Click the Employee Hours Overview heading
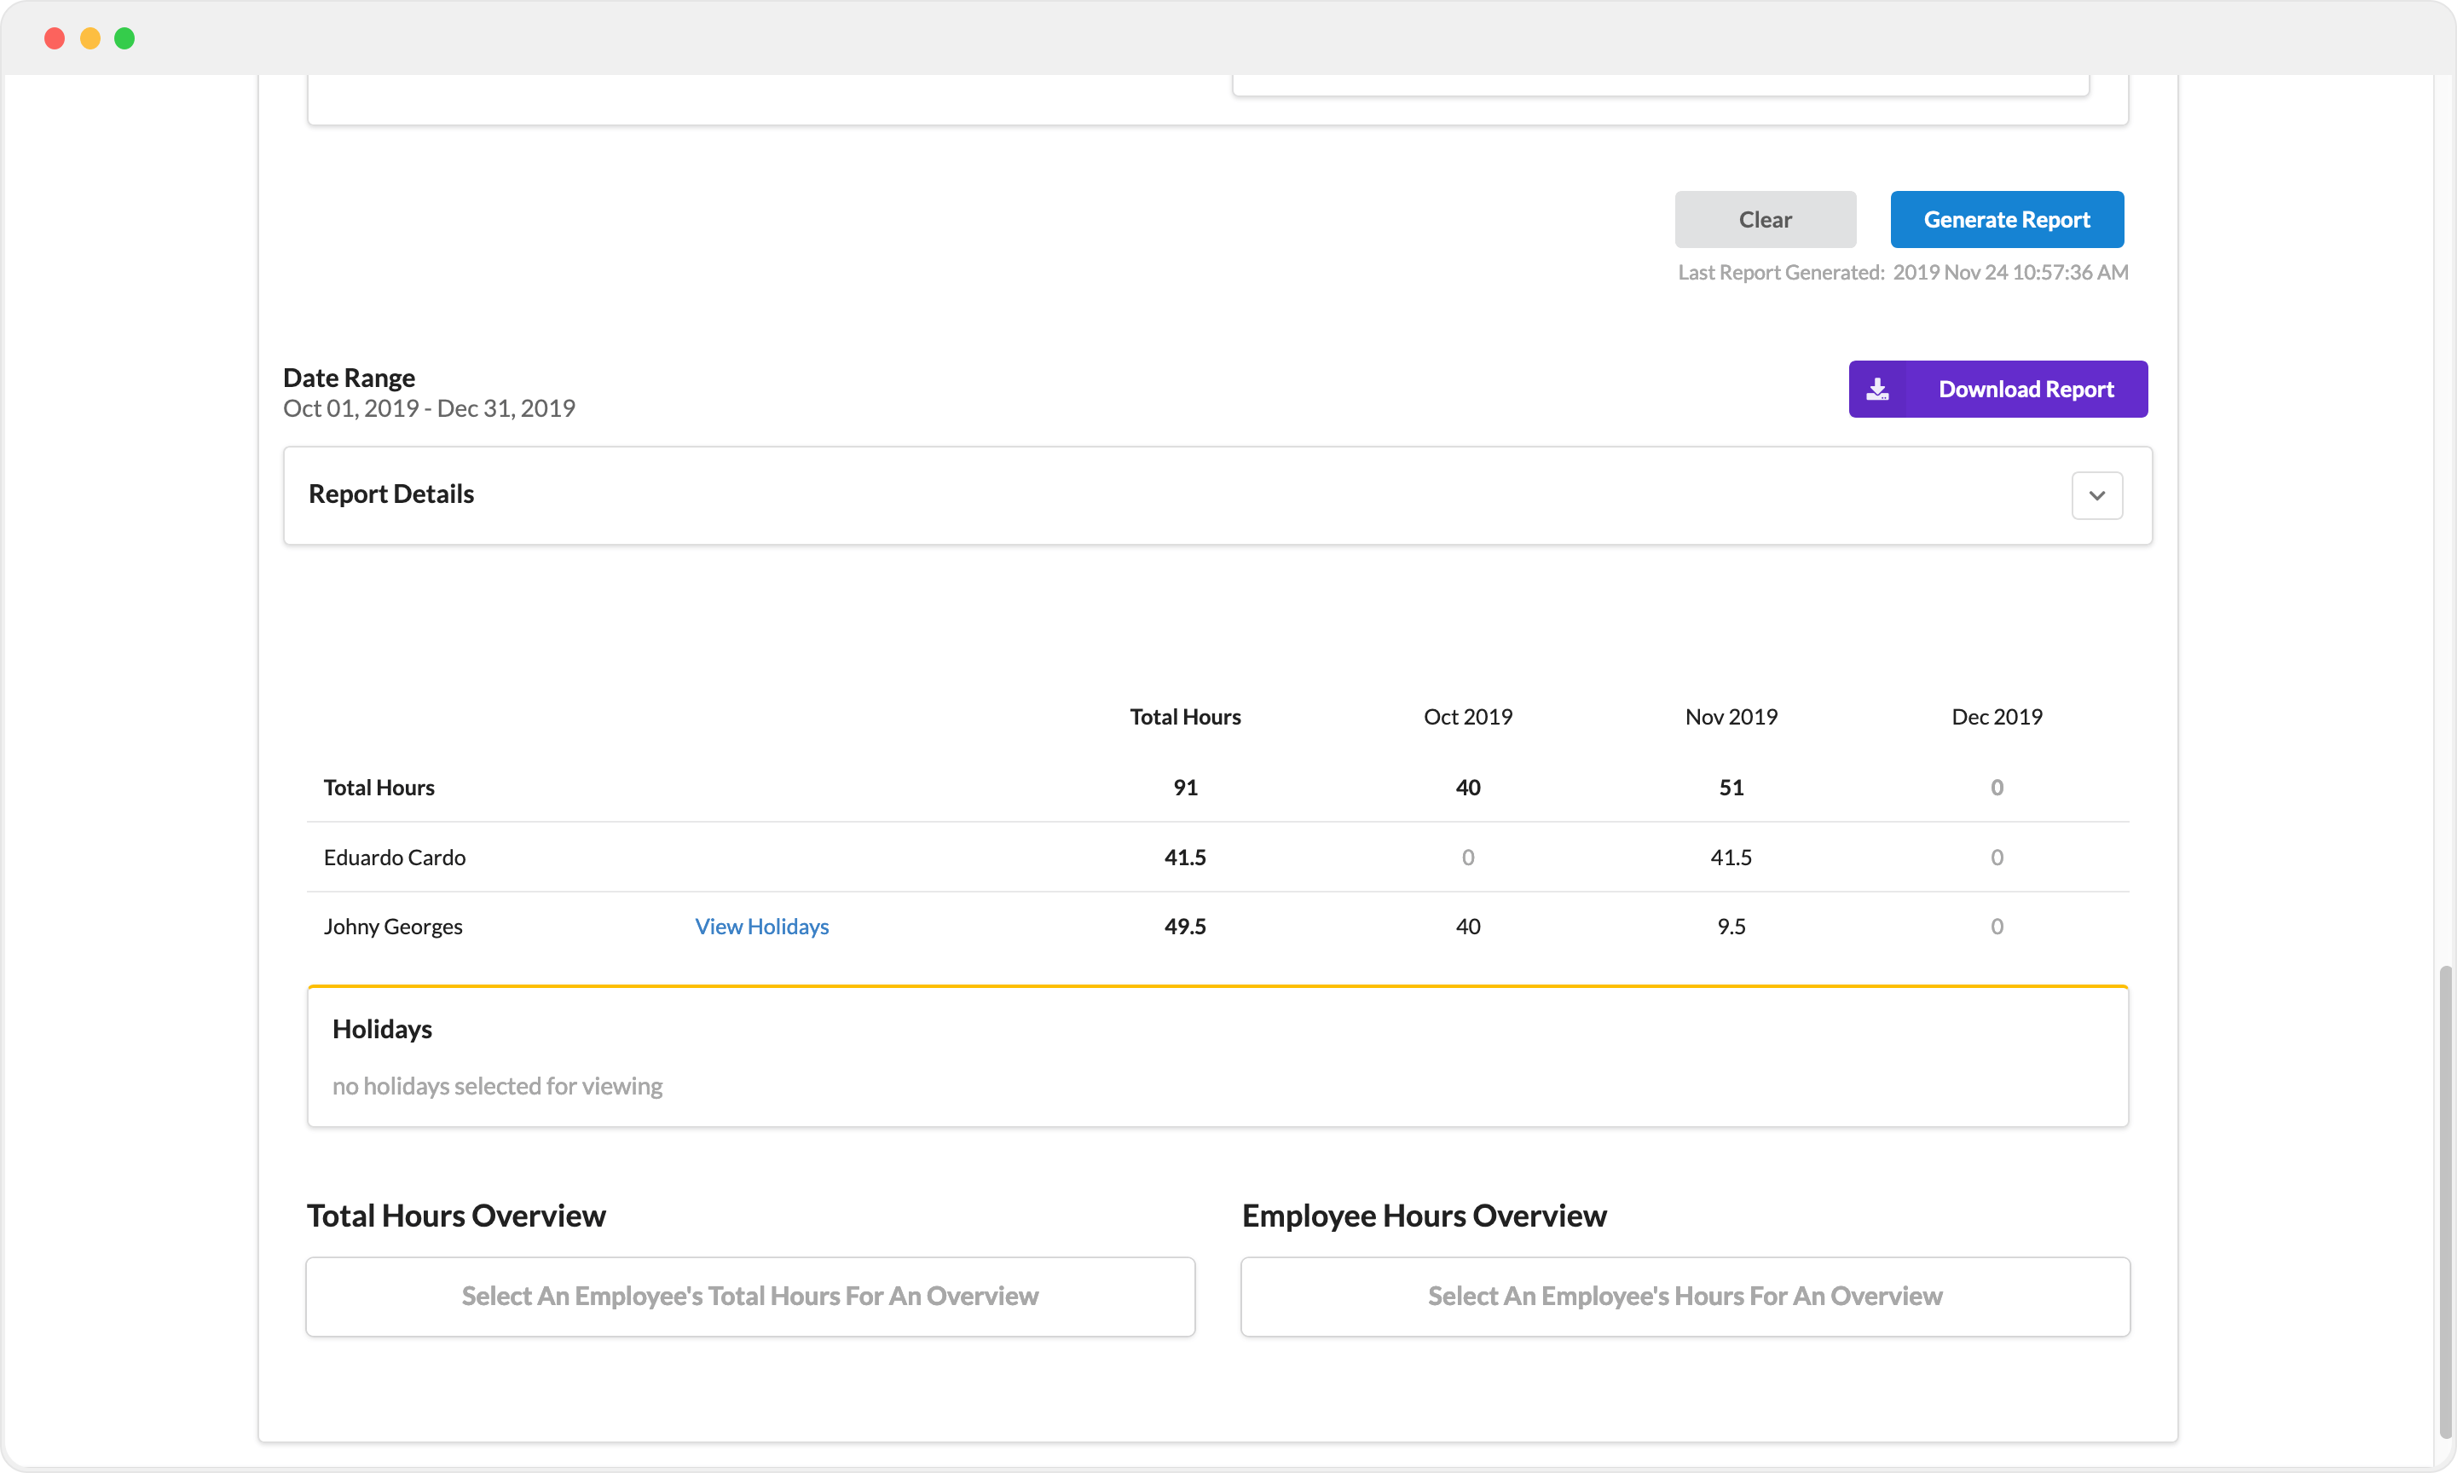Viewport: 2457px width, 1473px height. [x=1424, y=1216]
